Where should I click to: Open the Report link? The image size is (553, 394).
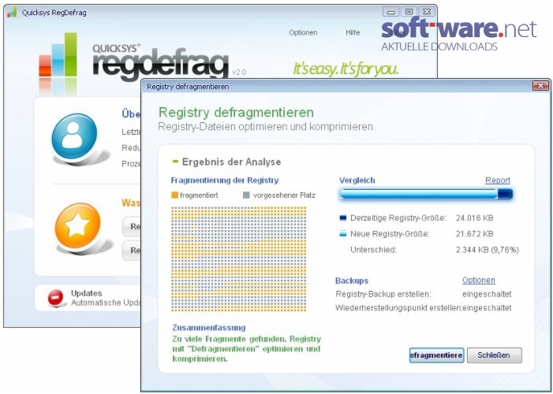tap(498, 180)
